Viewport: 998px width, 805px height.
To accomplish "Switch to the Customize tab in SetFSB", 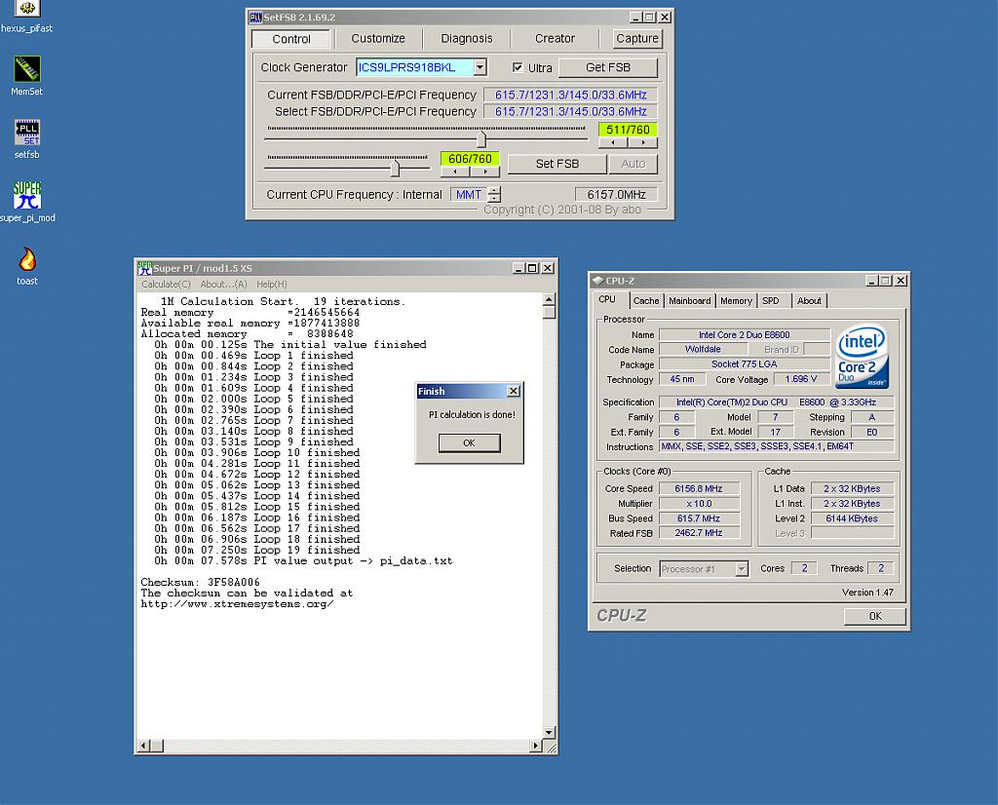I will (378, 38).
